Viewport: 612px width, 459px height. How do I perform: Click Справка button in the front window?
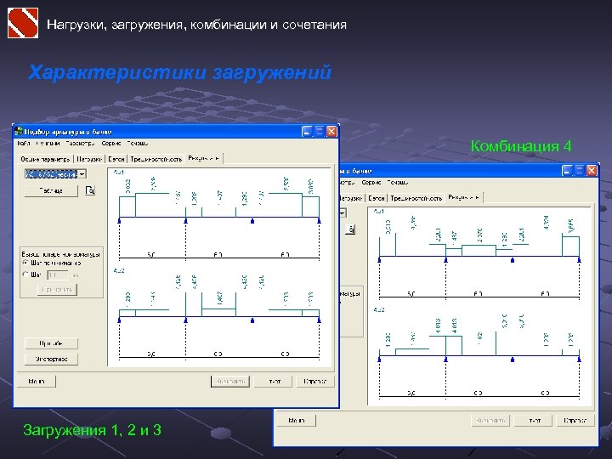click(x=315, y=382)
